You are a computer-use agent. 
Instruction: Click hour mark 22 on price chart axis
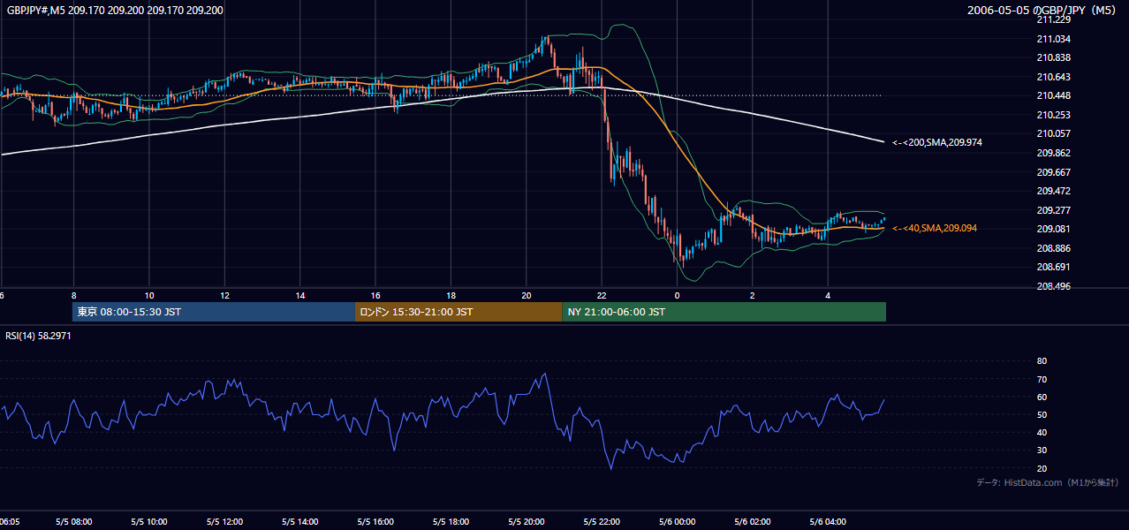pos(602,295)
